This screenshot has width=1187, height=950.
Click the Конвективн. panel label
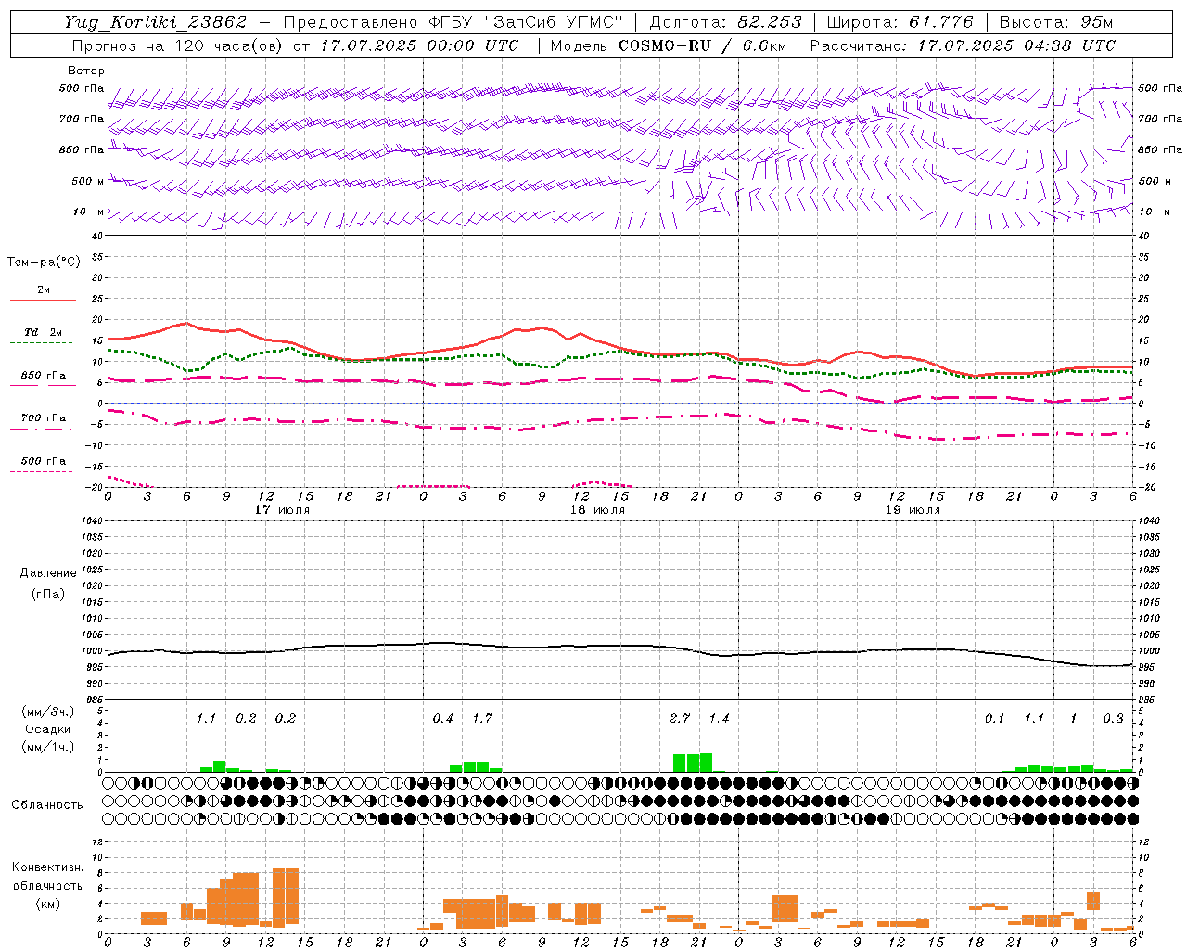point(47,867)
